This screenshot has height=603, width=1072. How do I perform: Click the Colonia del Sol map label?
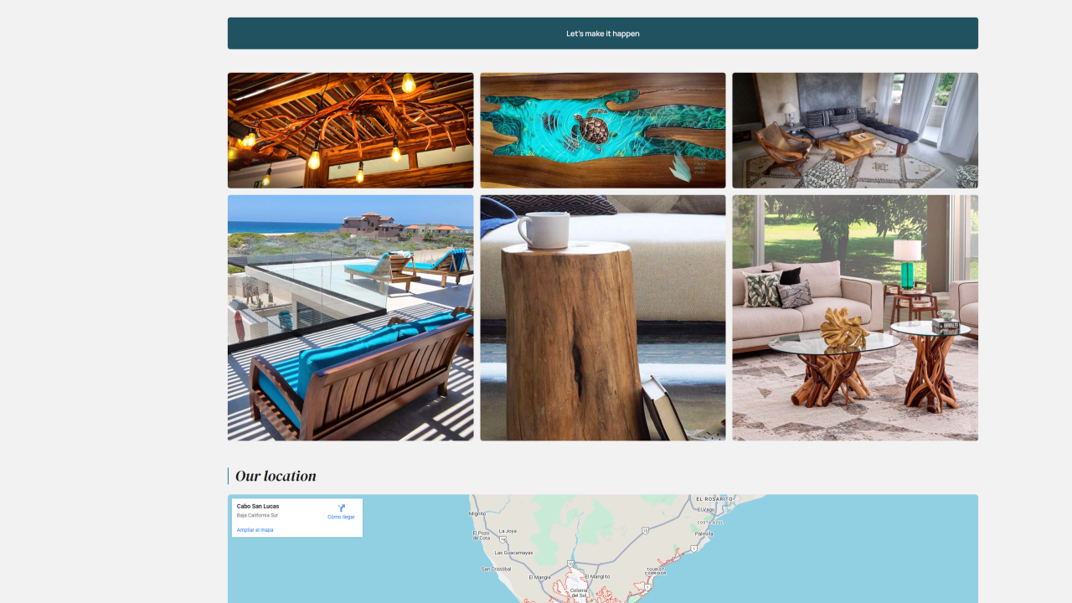pos(579,593)
